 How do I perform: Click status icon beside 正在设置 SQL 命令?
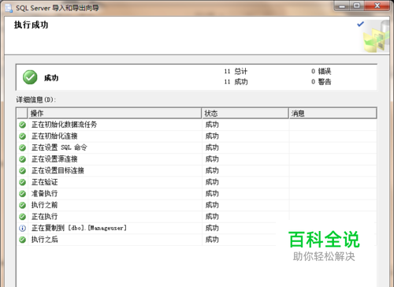[23, 147]
